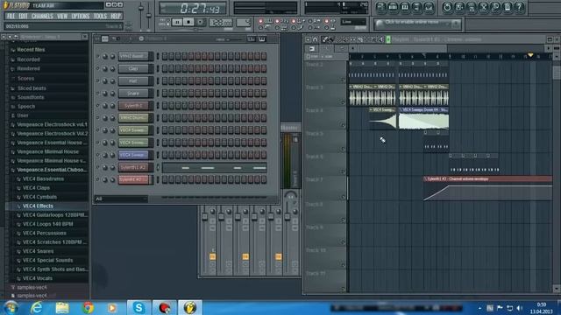Open VEC4 Vocals folder in browser

[x=37, y=278]
